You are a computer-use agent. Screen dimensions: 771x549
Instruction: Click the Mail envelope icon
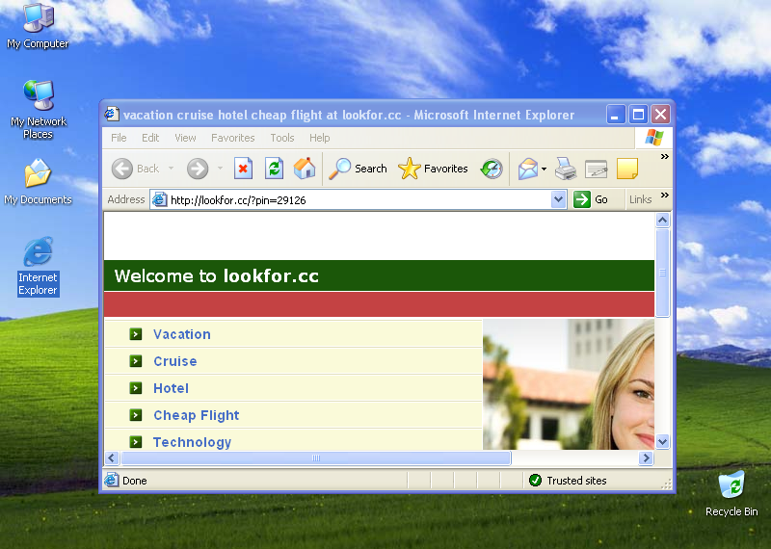click(x=527, y=169)
